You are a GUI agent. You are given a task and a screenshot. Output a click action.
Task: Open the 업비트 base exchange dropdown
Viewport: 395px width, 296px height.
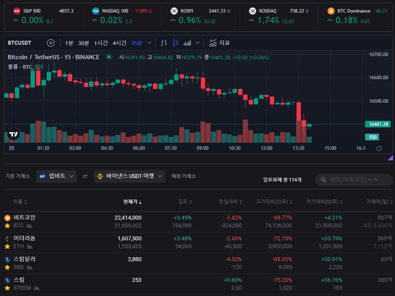[x=56, y=176]
